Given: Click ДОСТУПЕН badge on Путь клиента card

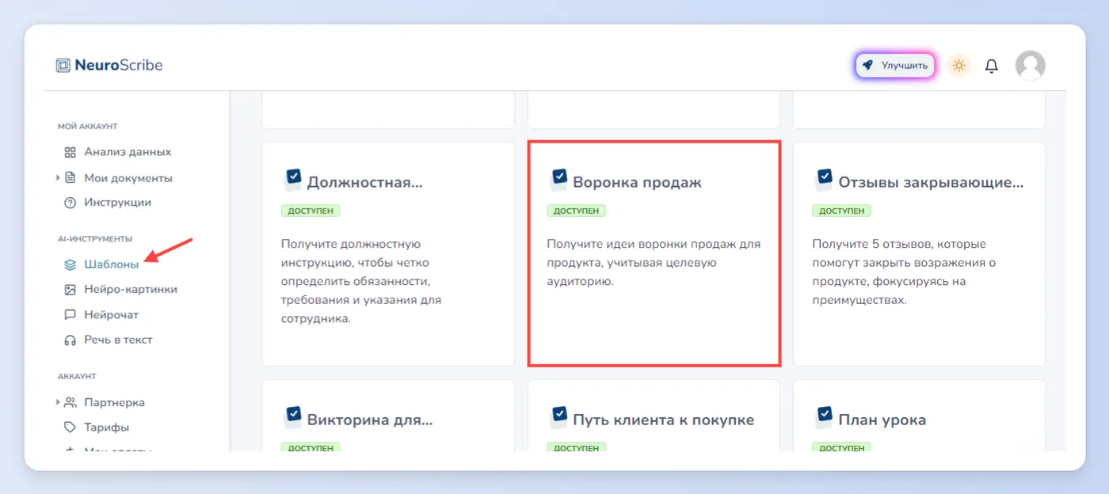Looking at the screenshot, I should [x=577, y=447].
